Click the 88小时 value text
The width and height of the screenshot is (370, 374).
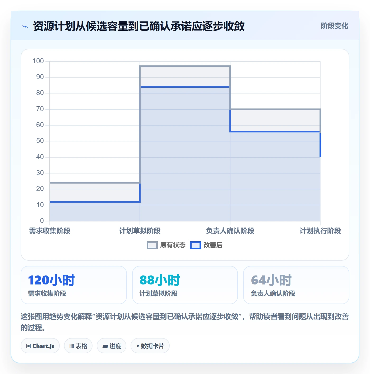click(x=160, y=280)
